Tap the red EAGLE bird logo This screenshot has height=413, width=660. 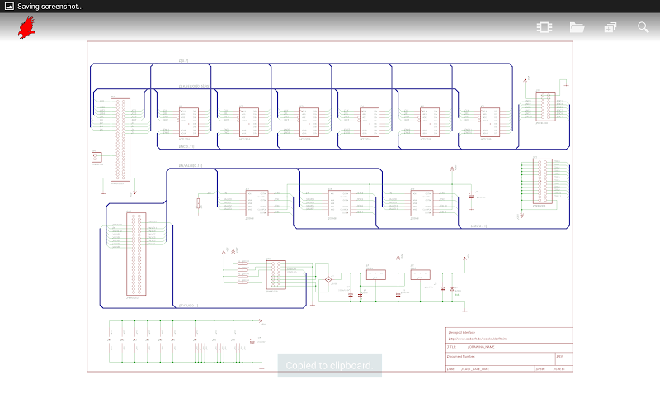26,27
